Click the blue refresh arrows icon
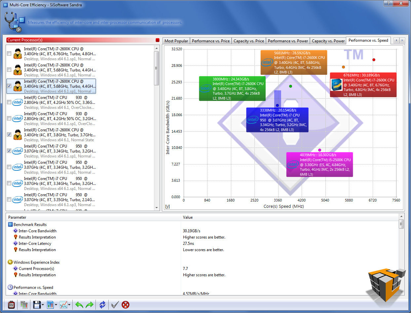The height and width of the screenshot is (313, 411). pos(102,305)
